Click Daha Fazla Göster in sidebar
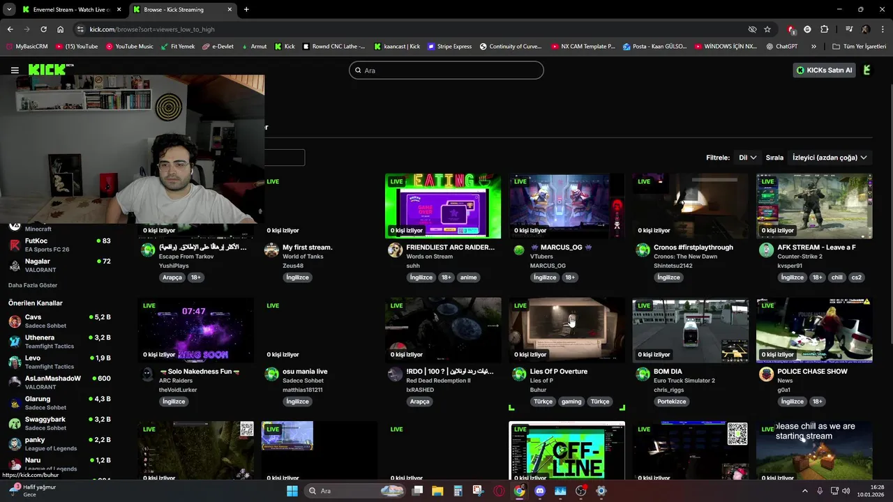 point(33,285)
